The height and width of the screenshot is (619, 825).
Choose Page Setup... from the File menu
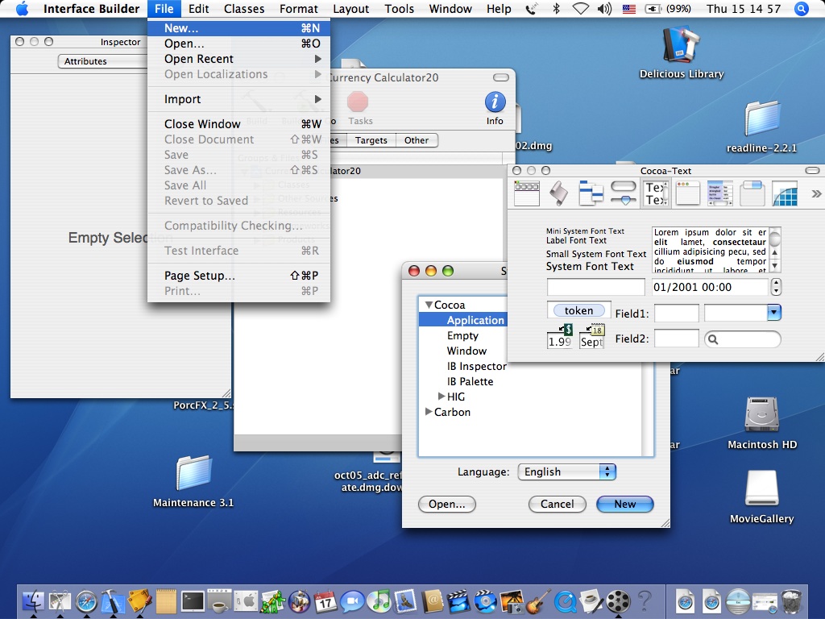[238, 276]
